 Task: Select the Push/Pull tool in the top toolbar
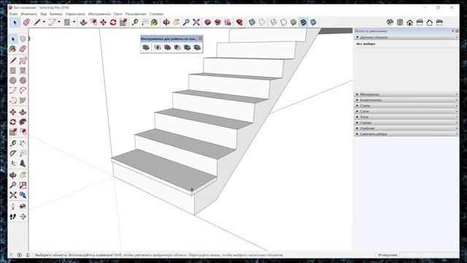pyautogui.click(x=83, y=23)
